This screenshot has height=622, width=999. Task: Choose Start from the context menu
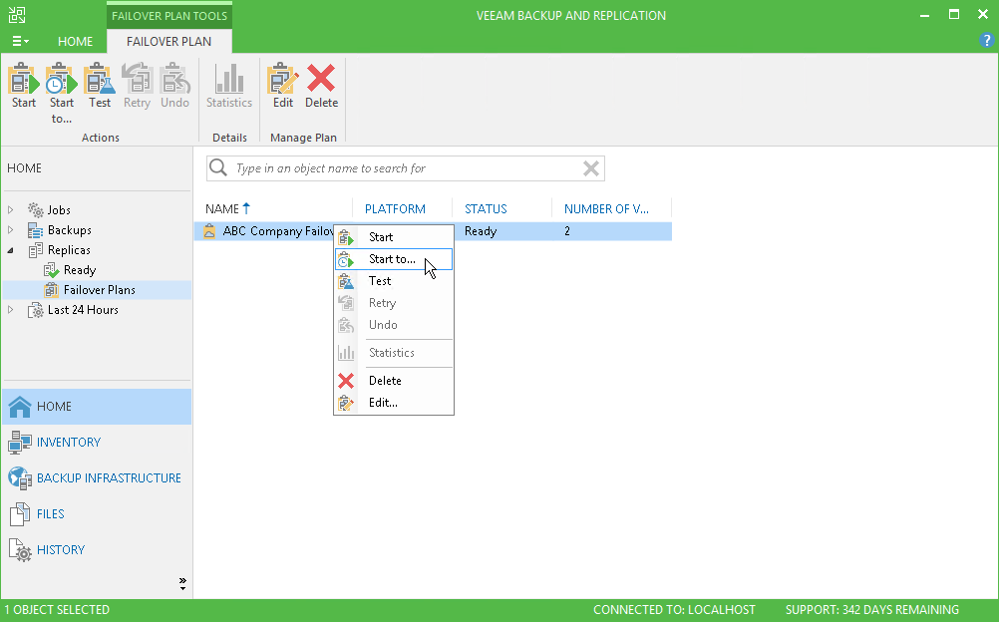point(394,237)
